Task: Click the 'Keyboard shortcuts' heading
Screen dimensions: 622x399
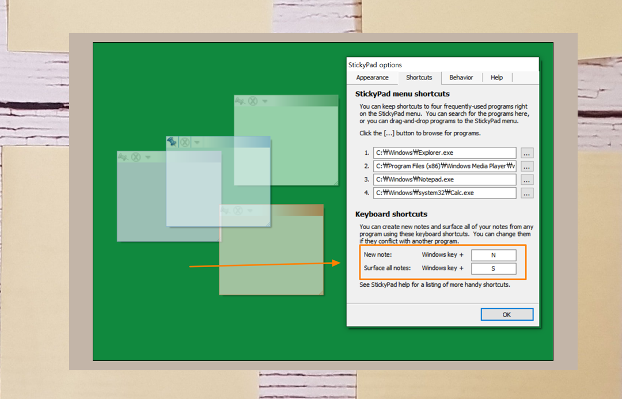Action: point(391,214)
